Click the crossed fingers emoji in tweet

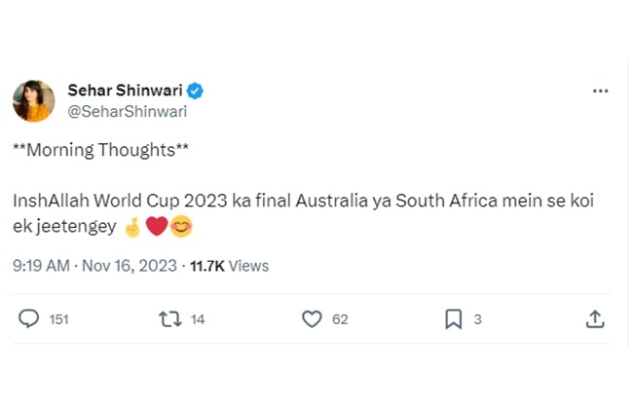(x=133, y=229)
